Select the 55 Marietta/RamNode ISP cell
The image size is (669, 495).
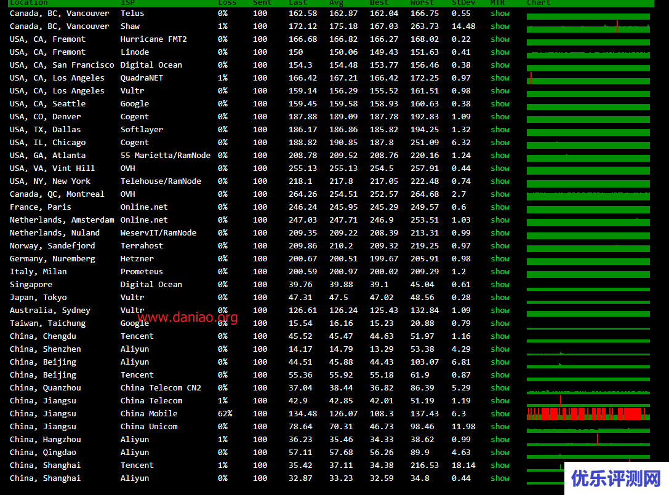click(x=165, y=155)
